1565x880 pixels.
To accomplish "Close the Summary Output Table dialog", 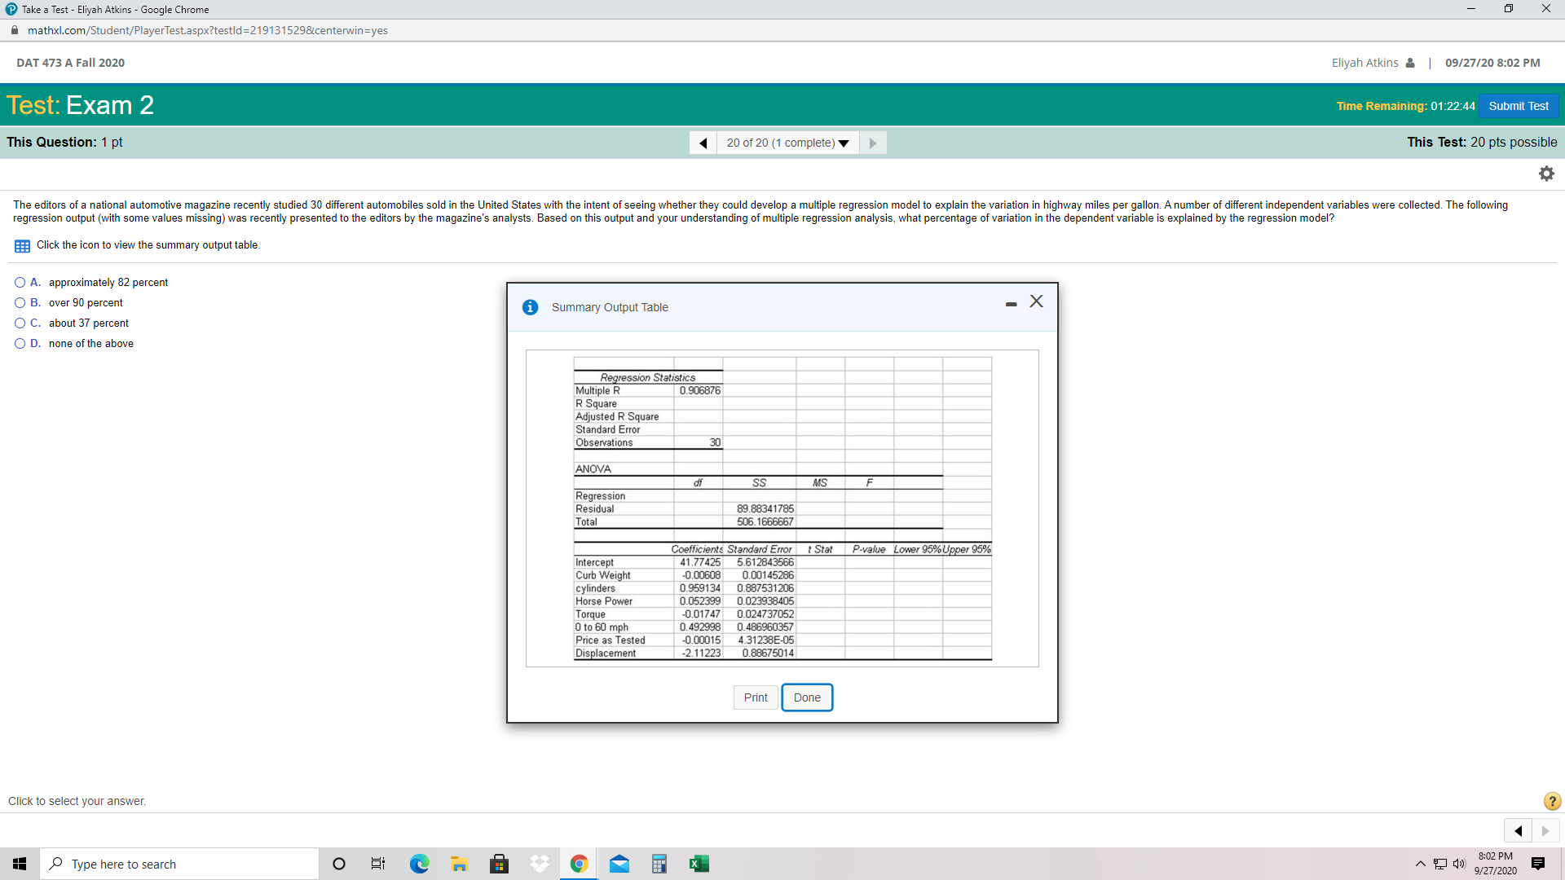I will click(1036, 301).
